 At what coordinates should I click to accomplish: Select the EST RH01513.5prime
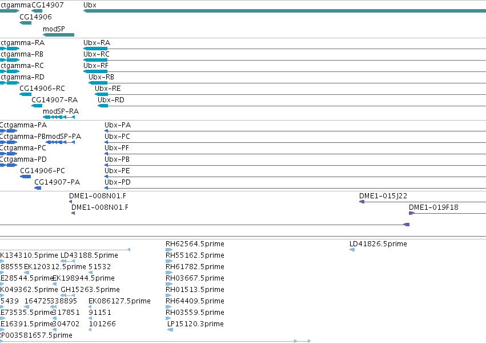tap(195, 290)
